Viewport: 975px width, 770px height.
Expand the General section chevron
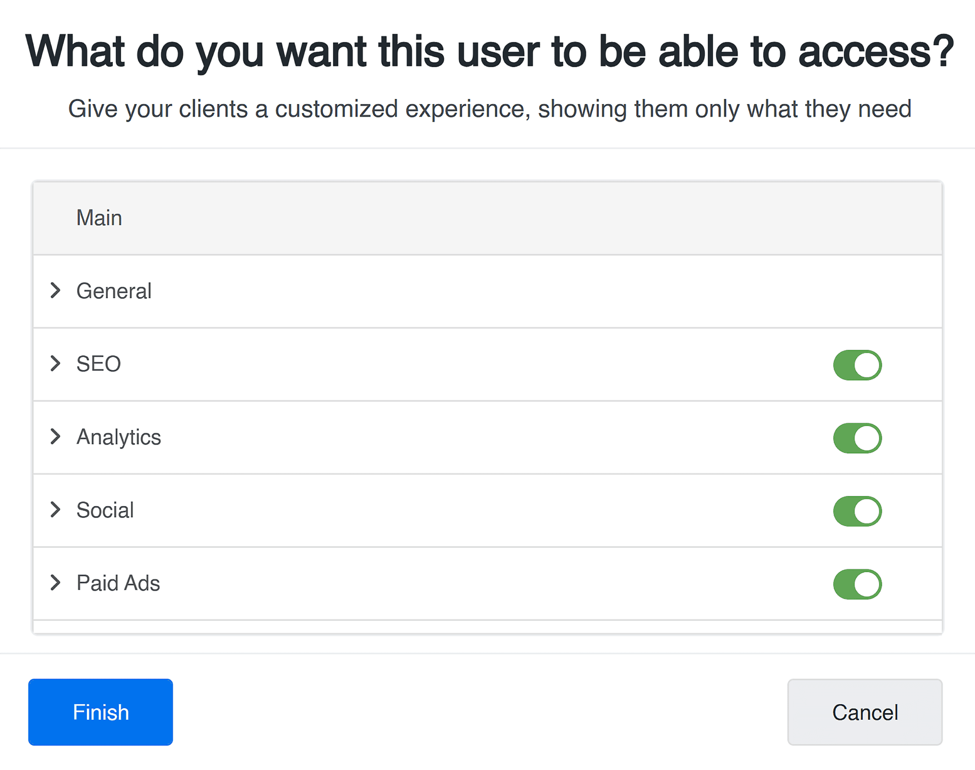55,291
